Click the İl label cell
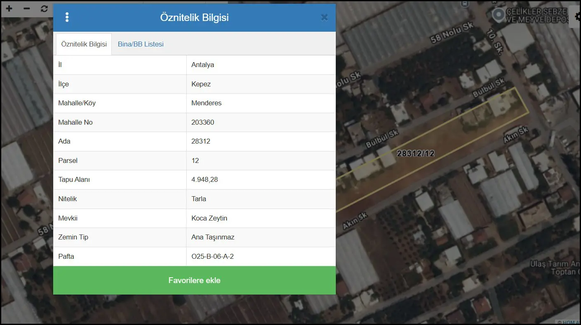The height and width of the screenshot is (325, 581). click(x=120, y=65)
